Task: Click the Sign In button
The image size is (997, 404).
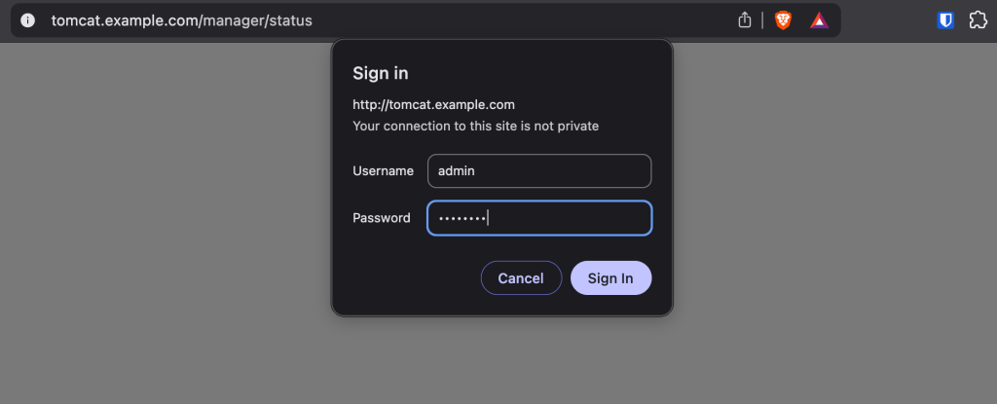Action: (610, 278)
